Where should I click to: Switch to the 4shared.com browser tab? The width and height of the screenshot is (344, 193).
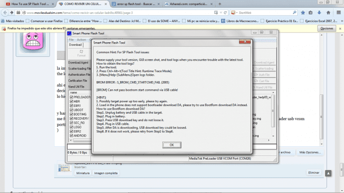pos(189,4)
